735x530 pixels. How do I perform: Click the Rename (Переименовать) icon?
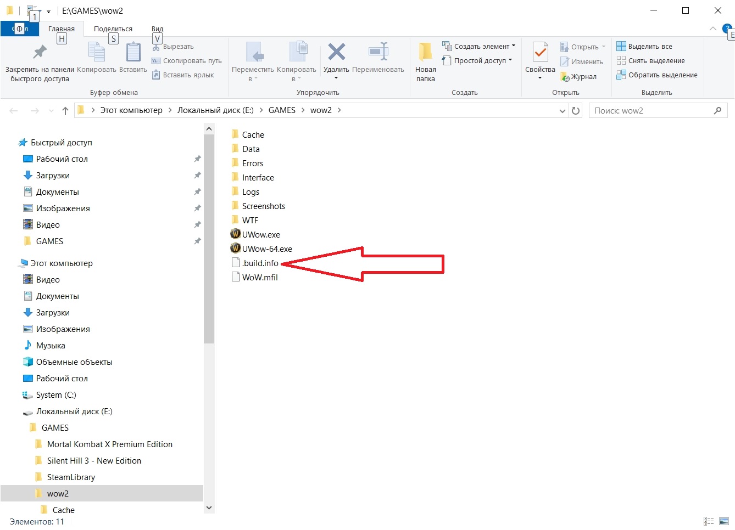[x=378, y=52]
